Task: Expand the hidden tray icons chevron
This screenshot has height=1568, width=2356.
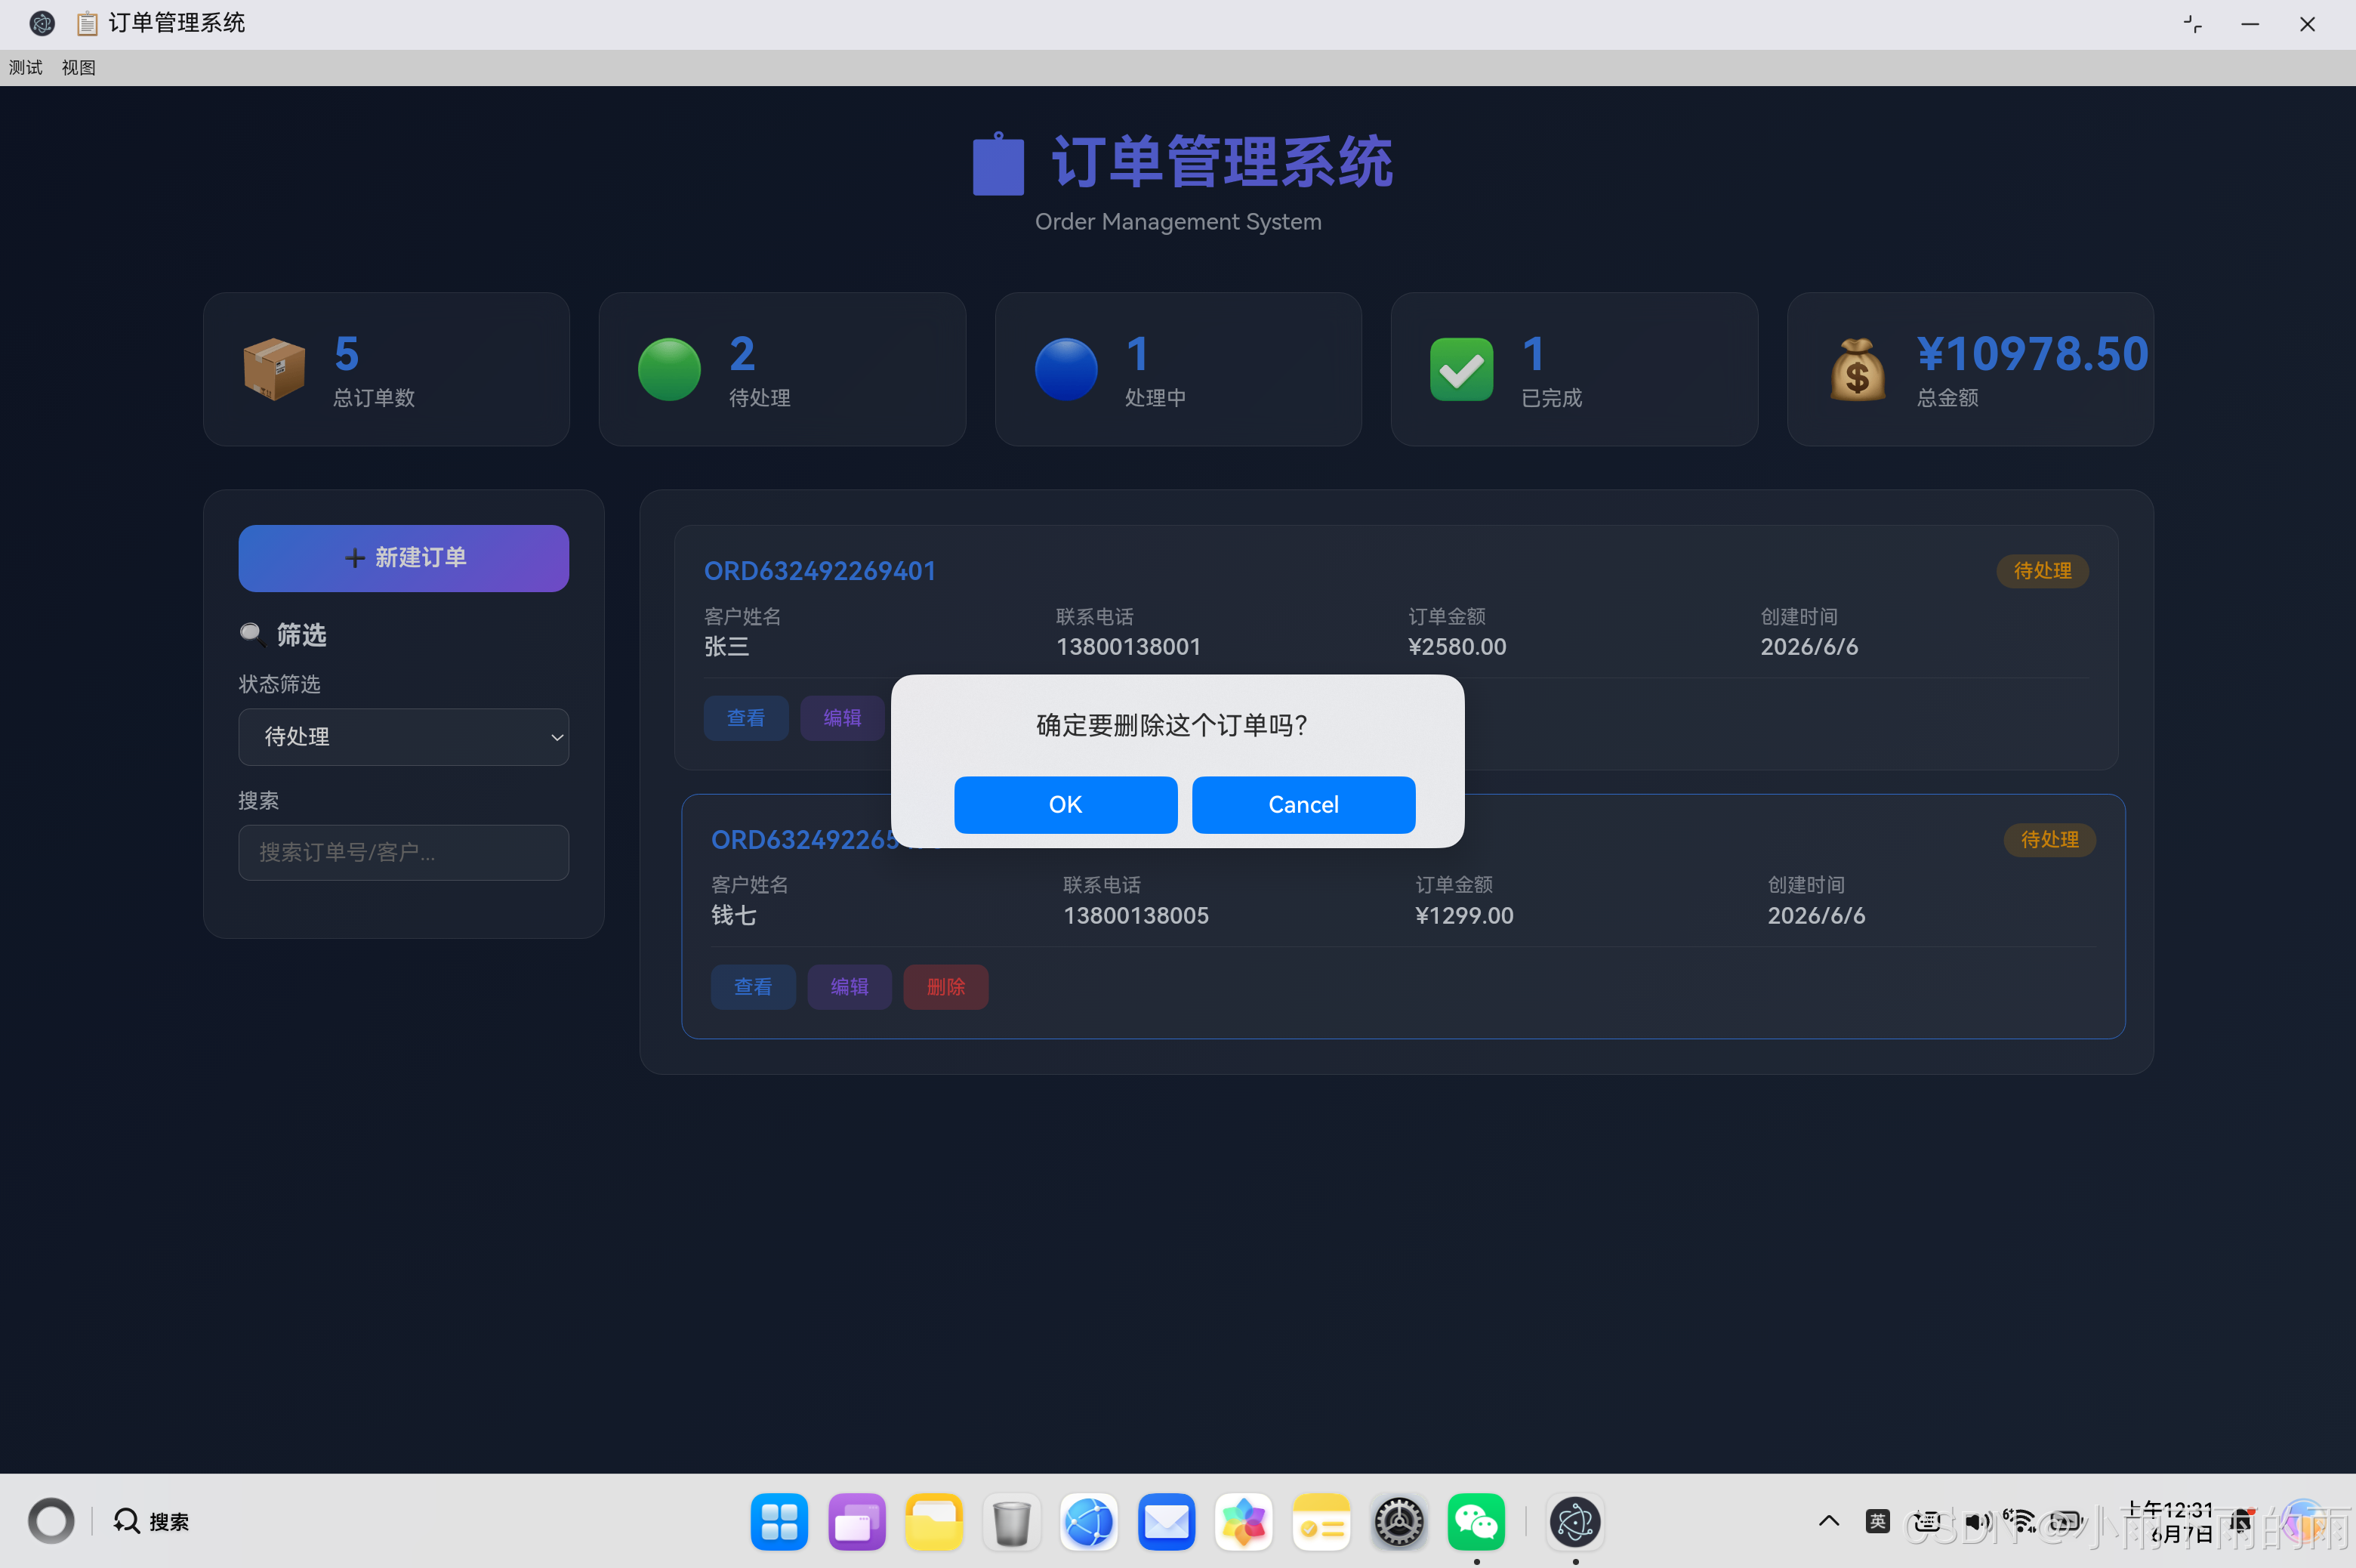Action: (x=1828, y=1521)
